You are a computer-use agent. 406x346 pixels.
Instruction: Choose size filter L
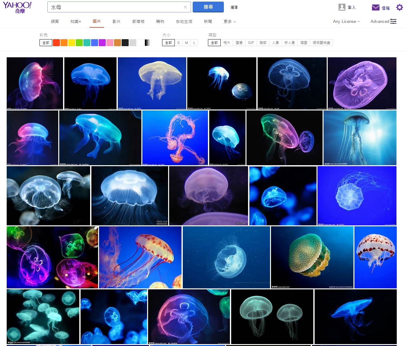(194, 43)
